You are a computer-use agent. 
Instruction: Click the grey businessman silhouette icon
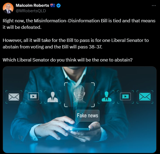53,97
